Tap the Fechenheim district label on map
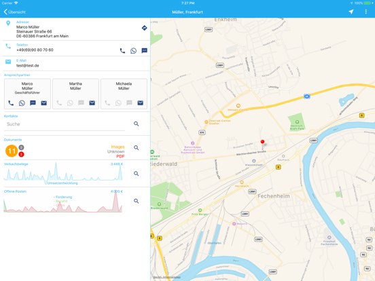 pos(274,196)
